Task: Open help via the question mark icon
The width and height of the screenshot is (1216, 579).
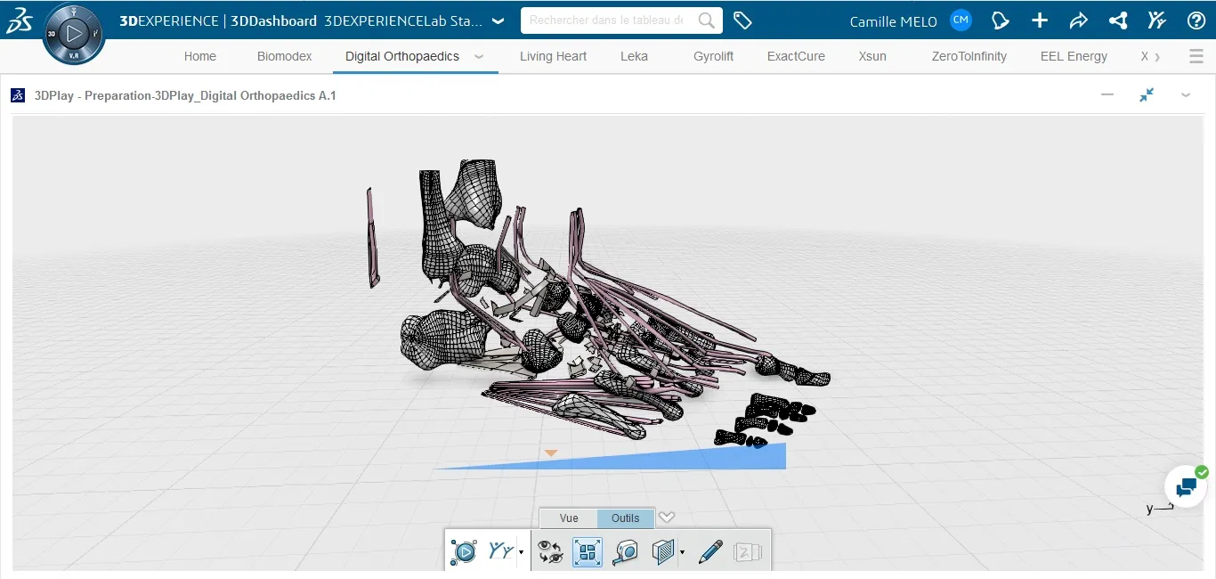Action: pyautogui.click(x=1196, y=20)
